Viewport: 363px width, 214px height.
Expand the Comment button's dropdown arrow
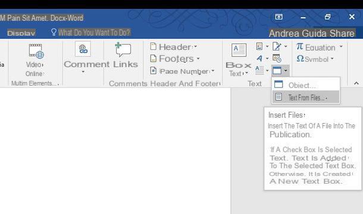pos(83,72)
